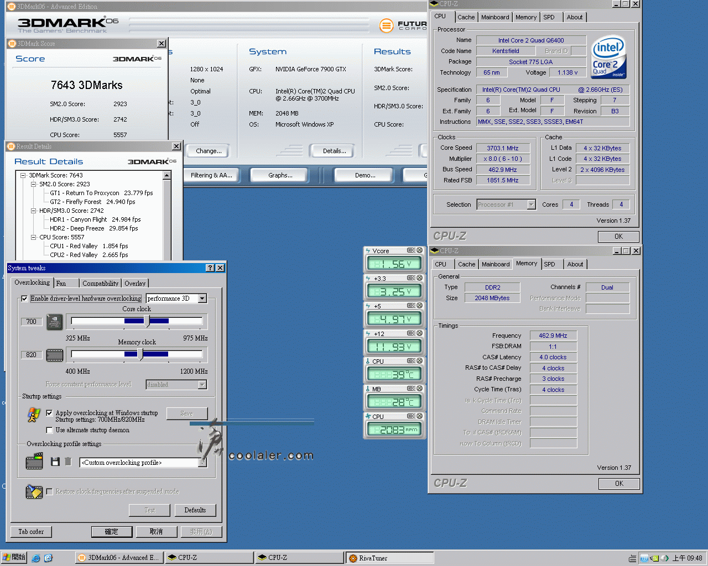Image resolution: width=708 pixels, height=566 pixels.
Task: Open settings icon on +12 monitor
Action: click(x=411, y=333)
